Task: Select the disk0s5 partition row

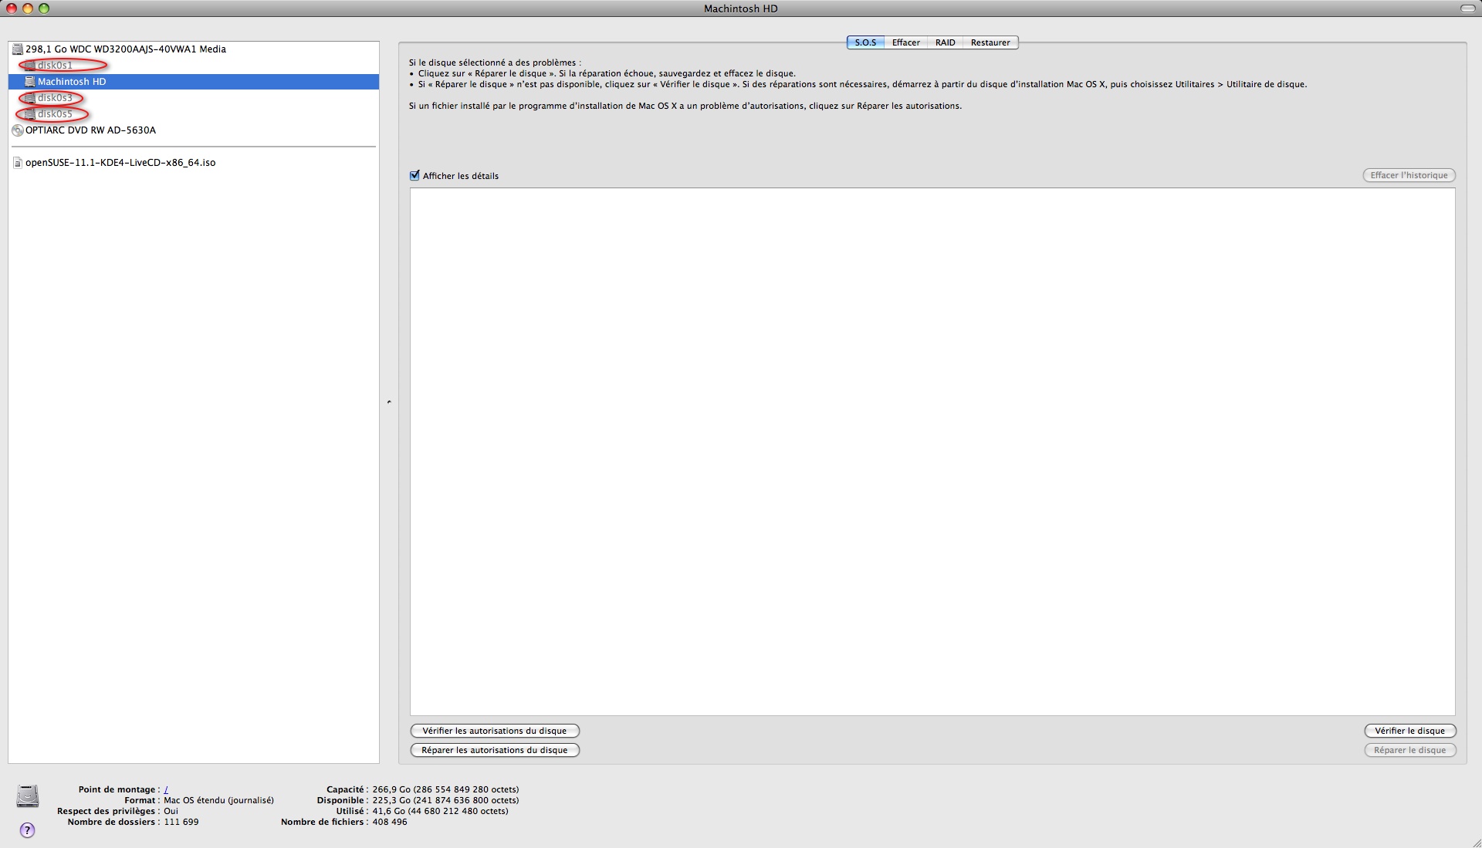Action: tap(193, 114)
